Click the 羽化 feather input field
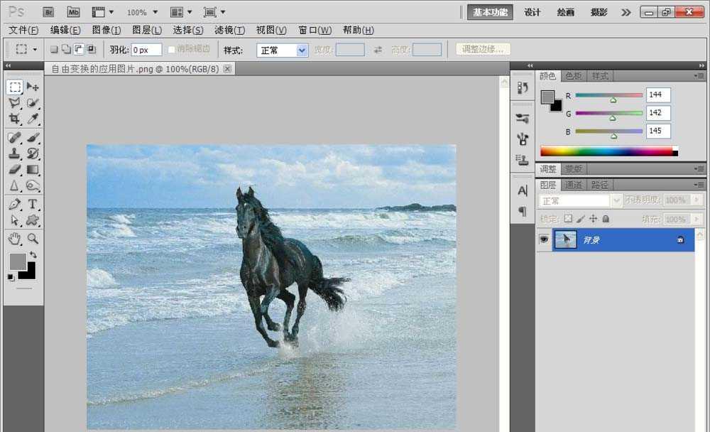Image resolution: width=710 pixels, height=432 pixels. 146,50
